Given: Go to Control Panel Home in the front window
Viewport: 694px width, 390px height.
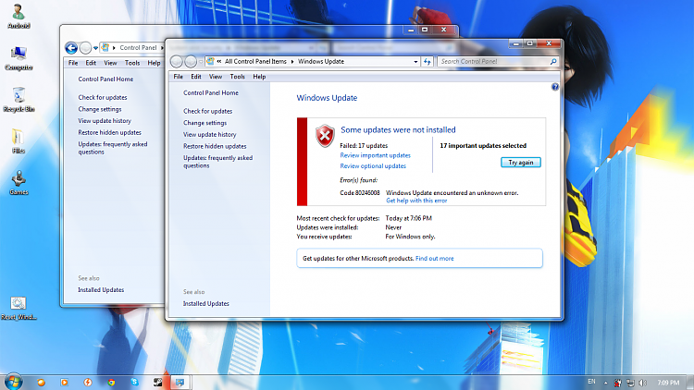Looking at the screenshot, I should point(211,92).
